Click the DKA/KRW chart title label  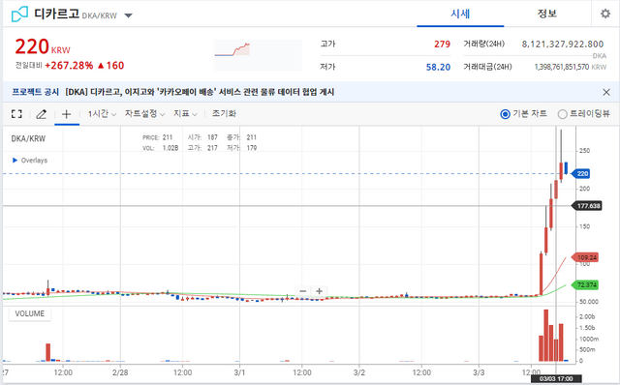click(28, 138)
